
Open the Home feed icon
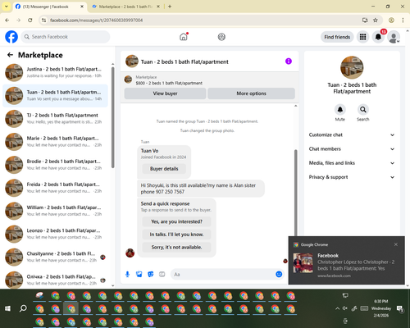pyautogui.click(x=184, y=37)
